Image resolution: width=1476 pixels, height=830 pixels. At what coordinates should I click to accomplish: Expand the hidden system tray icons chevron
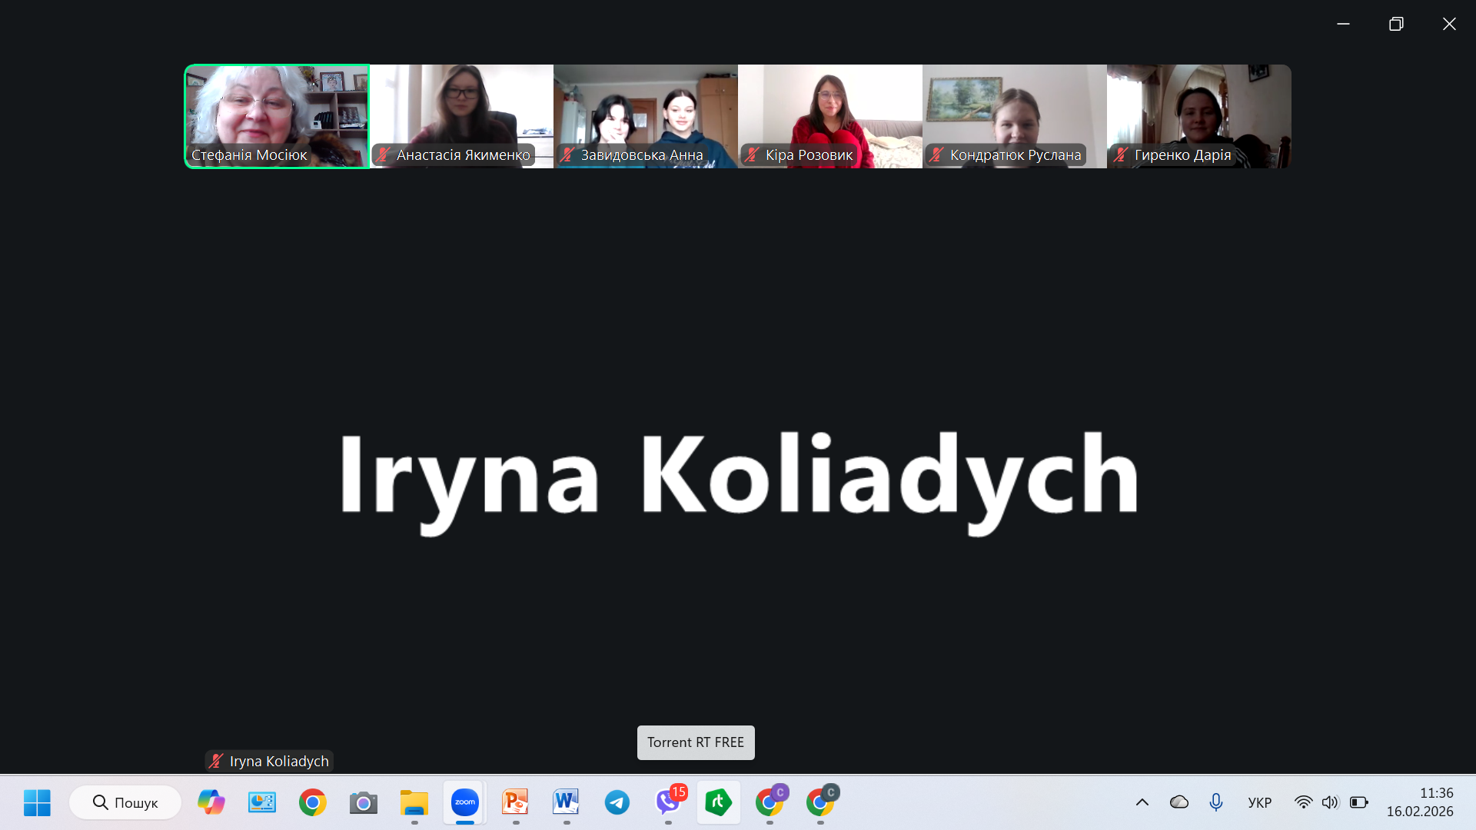1142,802
